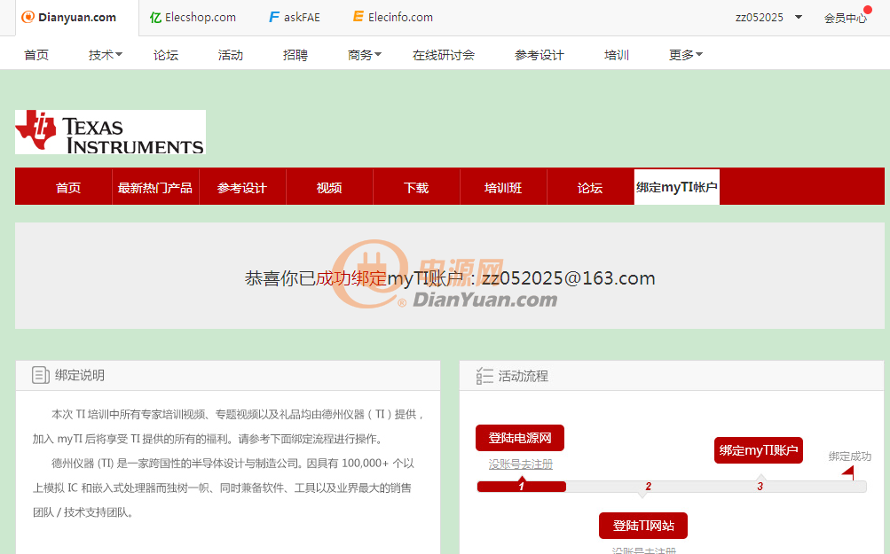This screenshot has width=890, height=554.
Task: Click the zz052025@163.com email text
Action: click(569, 278)
